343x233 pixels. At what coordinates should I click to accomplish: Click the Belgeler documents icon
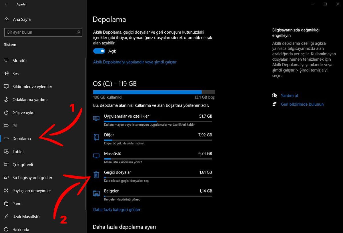[x=96, y=193]
